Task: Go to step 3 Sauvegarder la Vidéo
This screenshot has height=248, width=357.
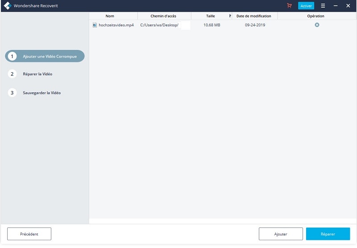Action: pos(34,93)
